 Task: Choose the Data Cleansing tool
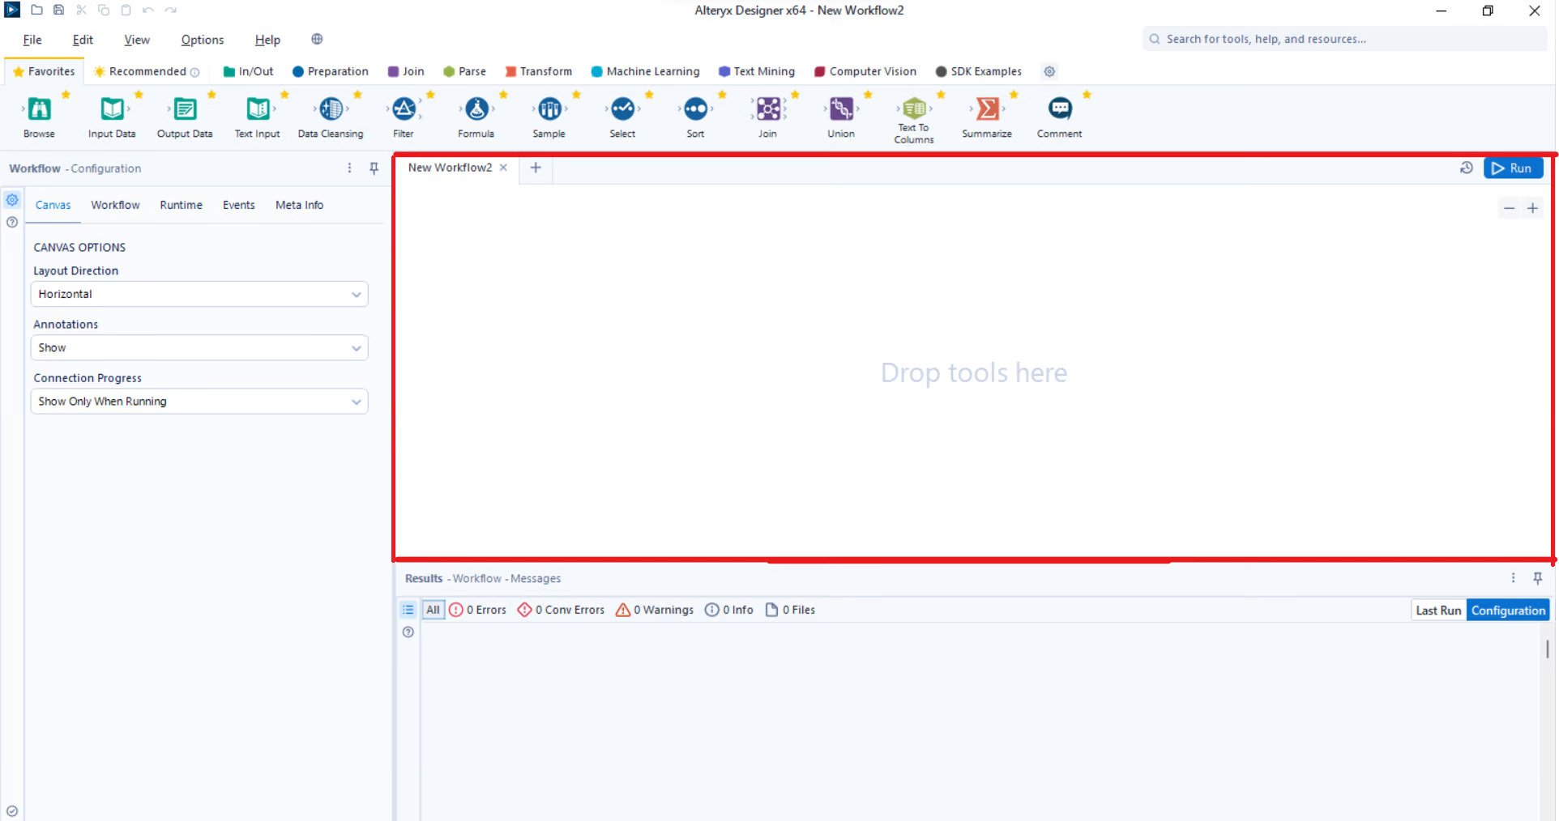click(331, 109)
